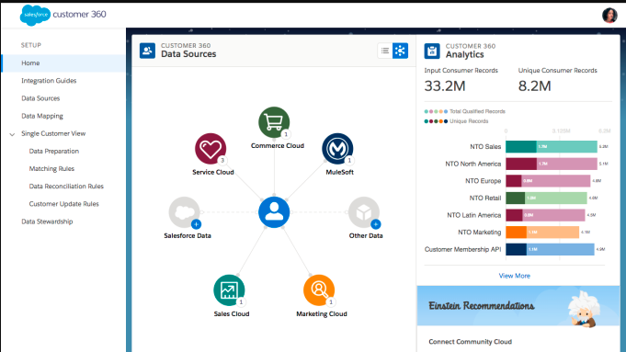Open Data Reconciliation Rules
The height and width of the screenshot is (352, 626).
click(66, 186)
